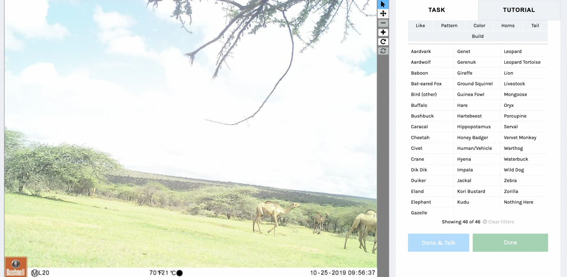Select Jackal option
The height and width of the screenshot is (277, 567).
478,181
